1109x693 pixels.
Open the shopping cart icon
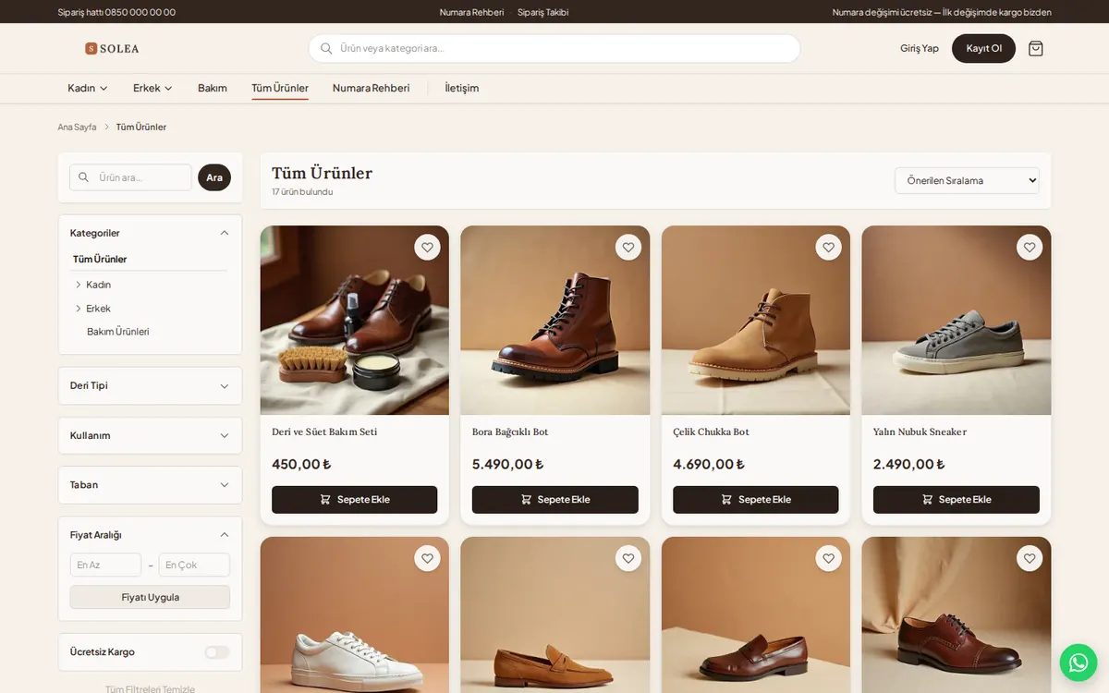point(1035,48)
